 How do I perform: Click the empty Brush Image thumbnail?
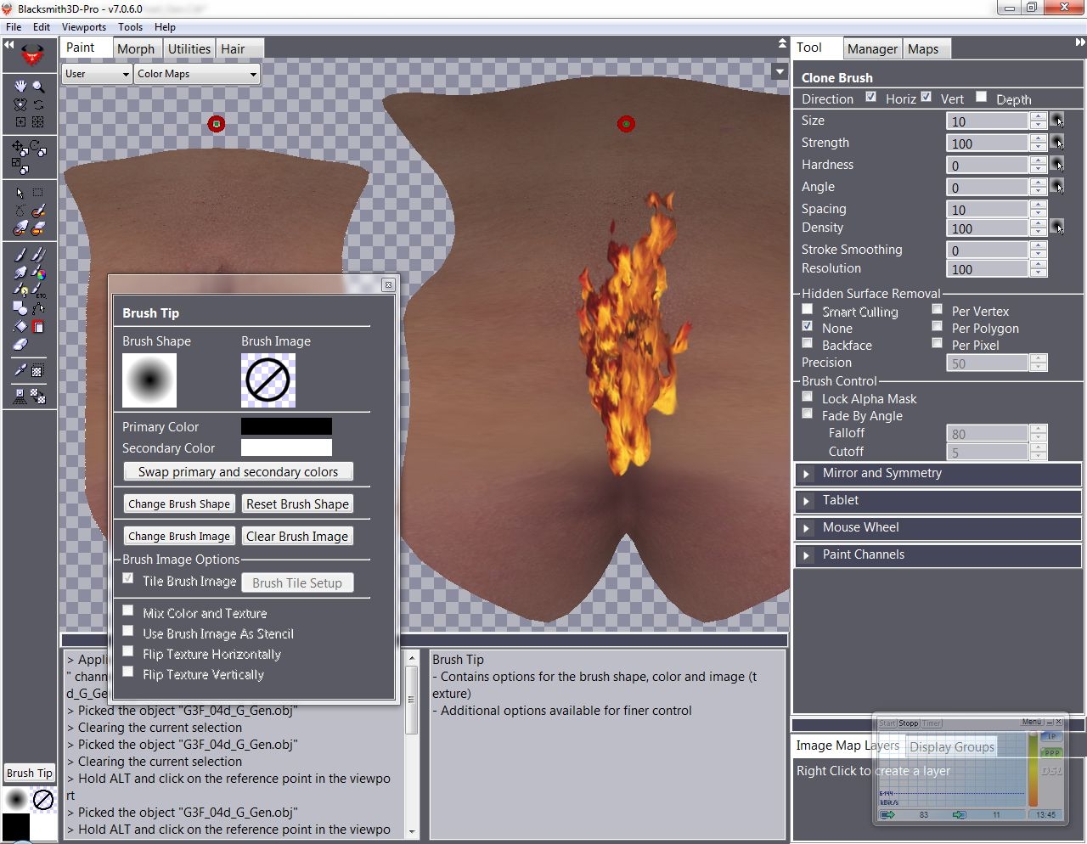coord(268,380)
